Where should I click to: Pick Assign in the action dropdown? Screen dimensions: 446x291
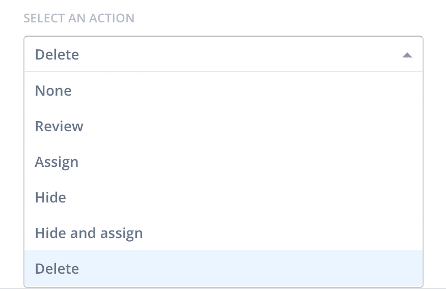point(224,162)
